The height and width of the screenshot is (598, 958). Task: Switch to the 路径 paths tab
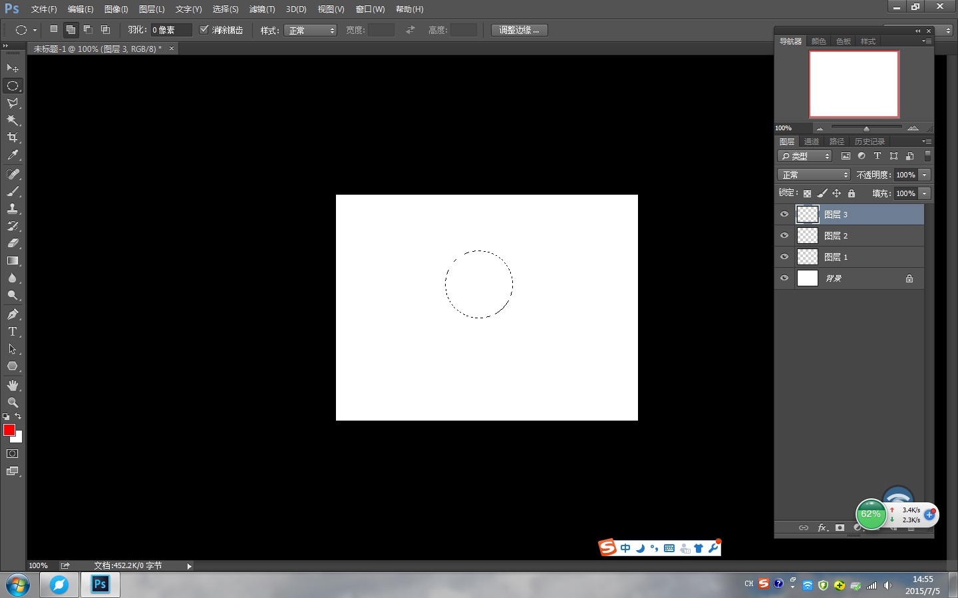(x=837, y=142)
